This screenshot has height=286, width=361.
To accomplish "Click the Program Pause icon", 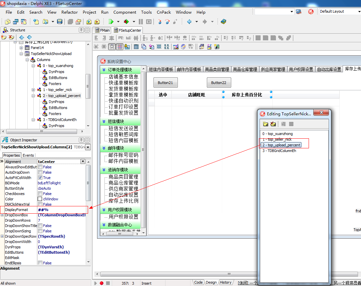I will tap(141, 22).
